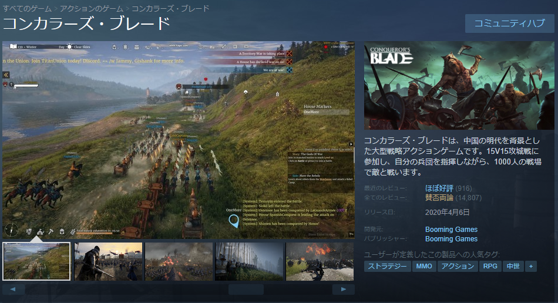Viewport: 558px width, 303px height.
Task: Select fifth thumbnail with fire and soldier
Action: [x=320, y=261]
